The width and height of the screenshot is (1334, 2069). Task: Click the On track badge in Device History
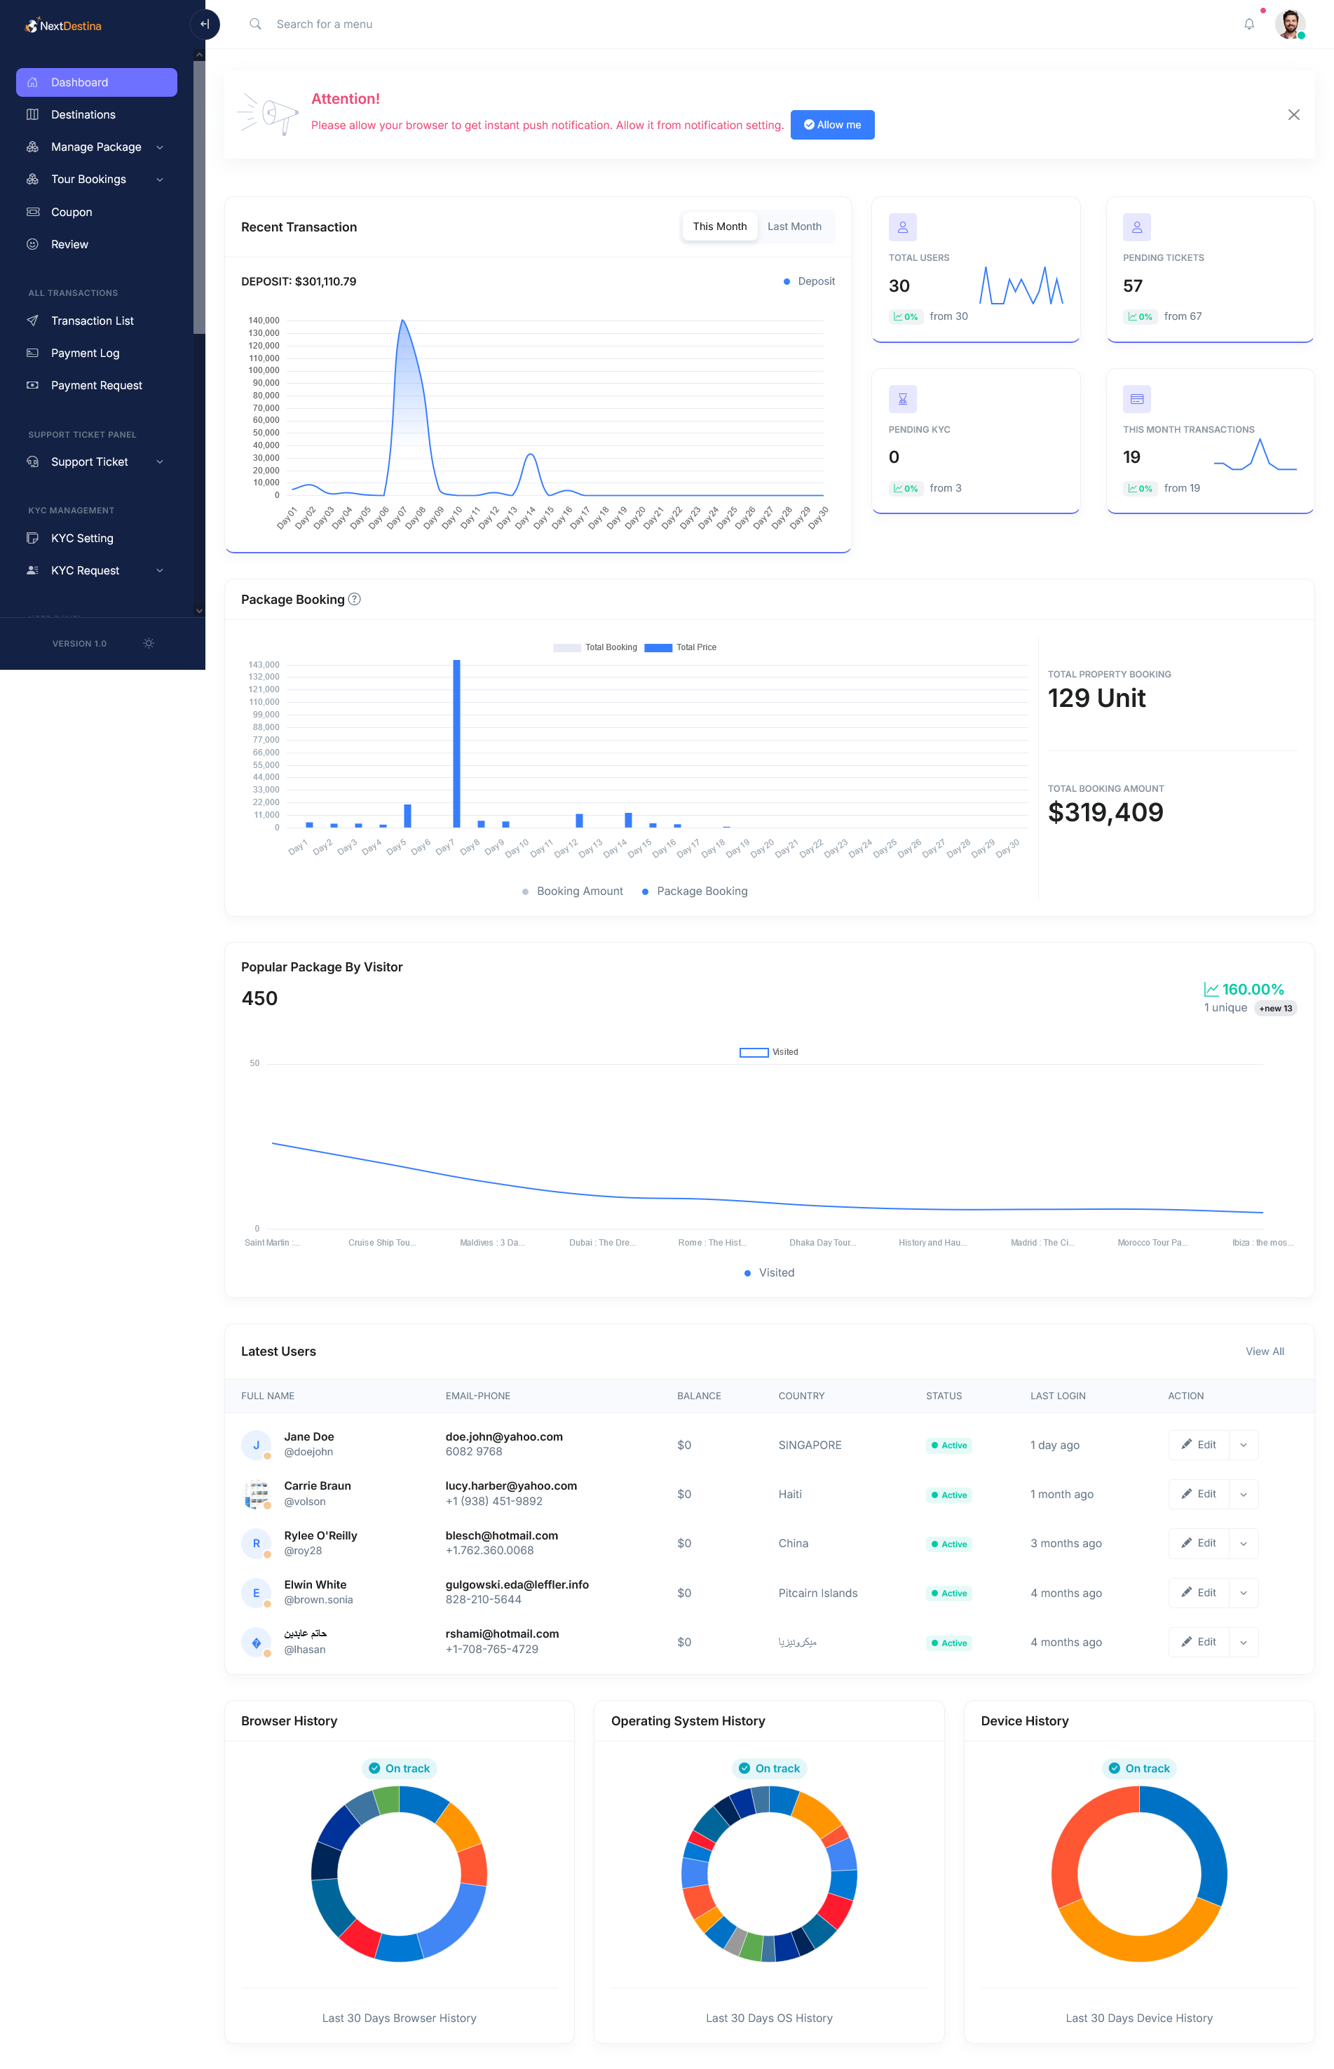click(1138, 1768)
